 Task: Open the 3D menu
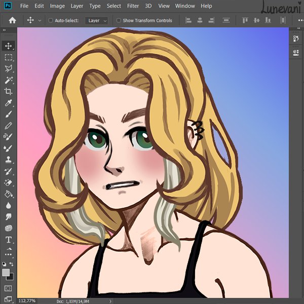148,6
